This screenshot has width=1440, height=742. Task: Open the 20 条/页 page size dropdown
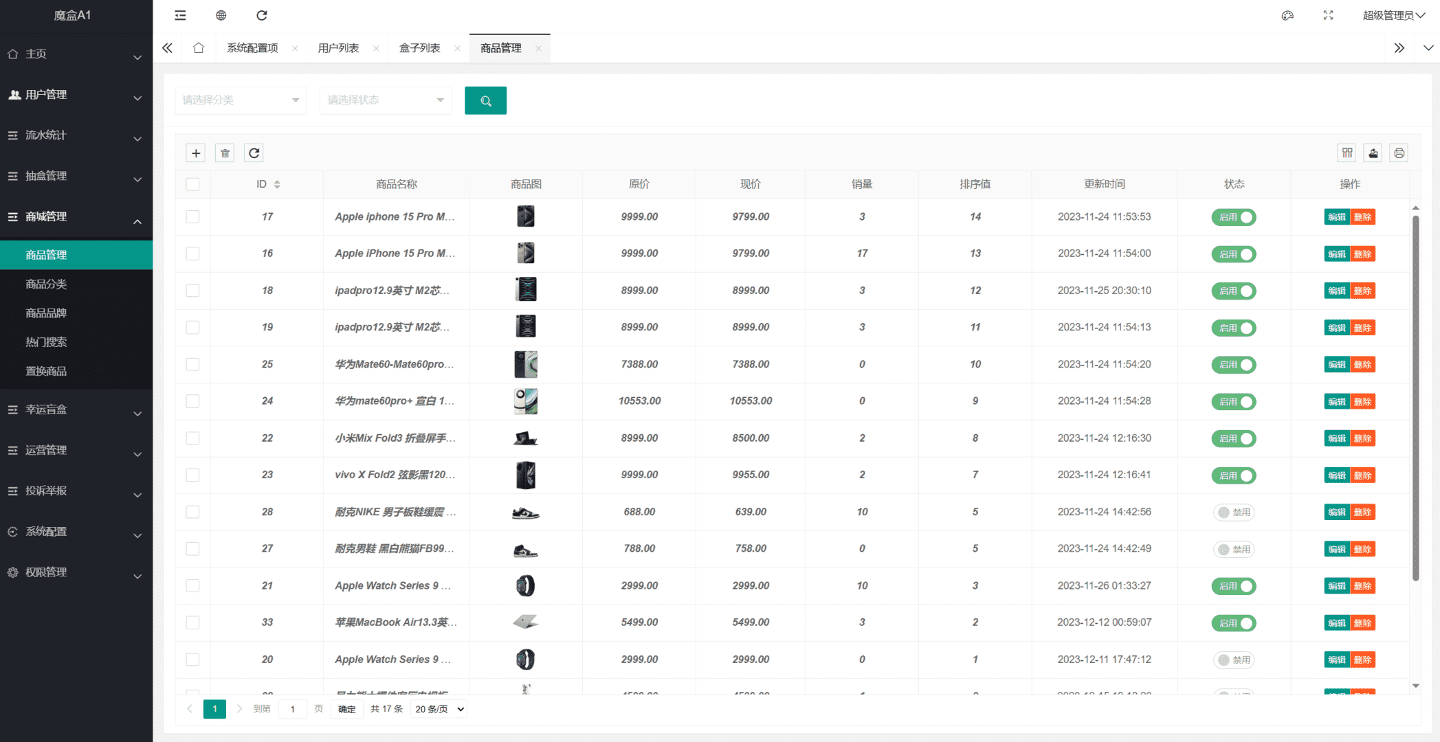pos(439,709)
